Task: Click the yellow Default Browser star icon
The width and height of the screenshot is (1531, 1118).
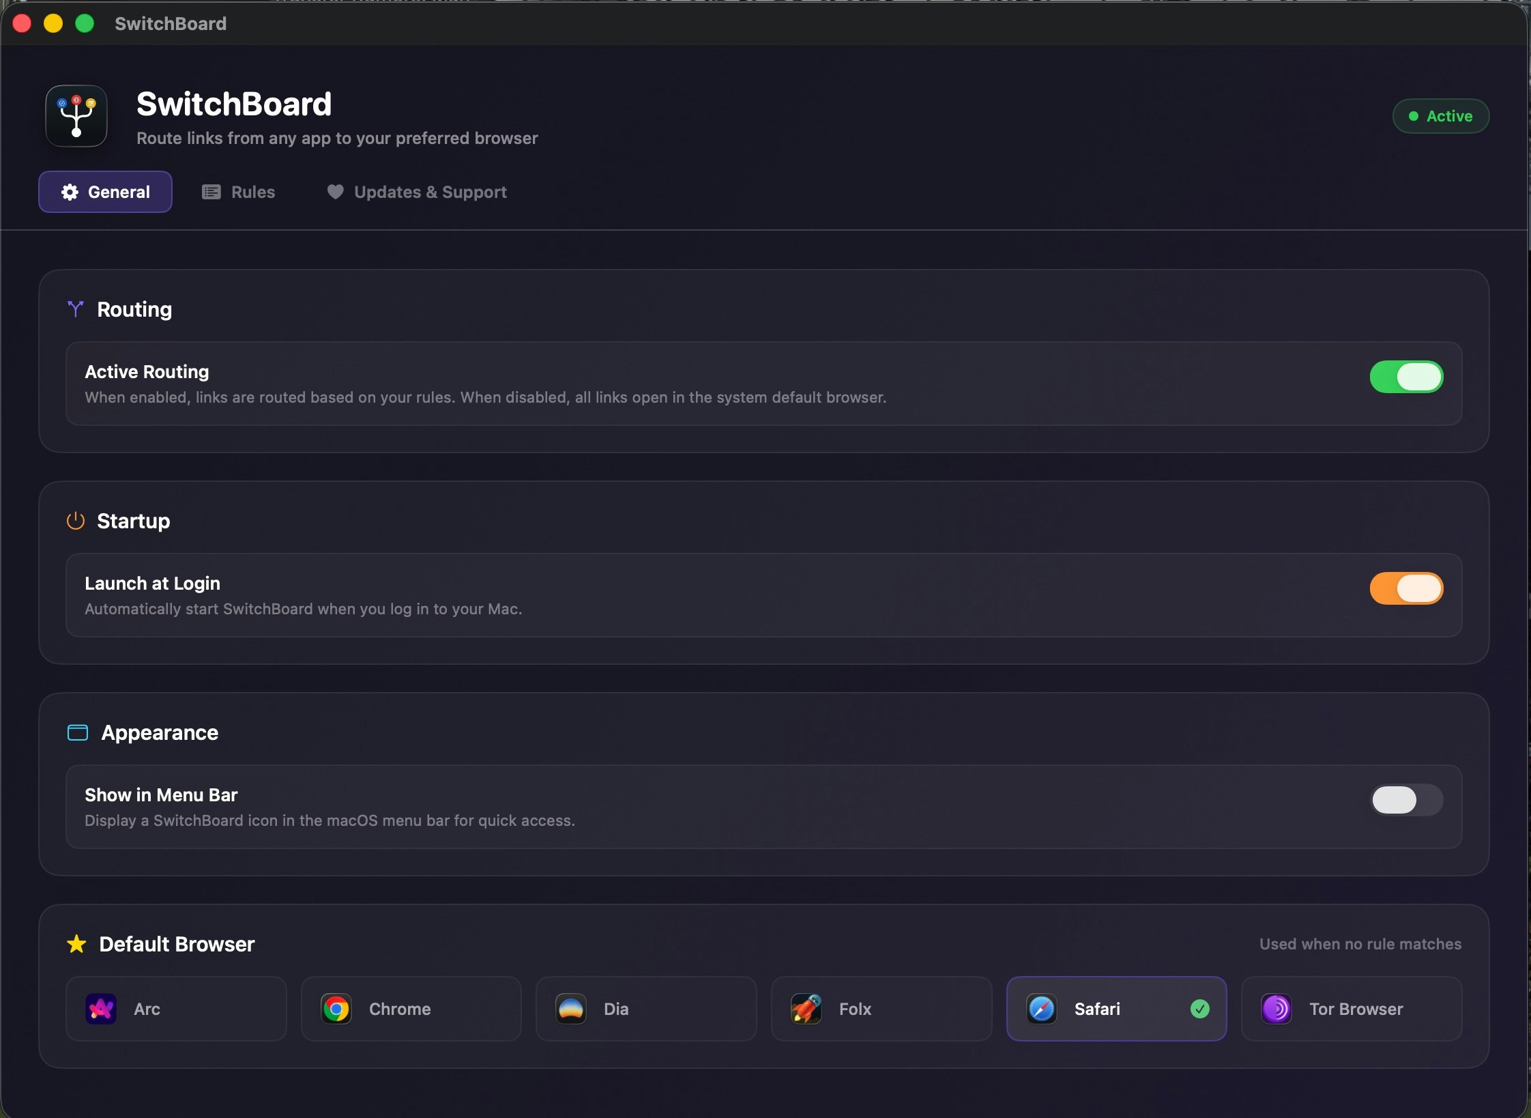Action: [x=76, y=944]
